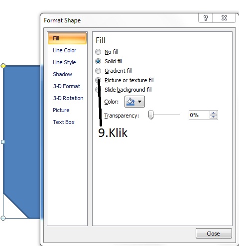Click the paint bucket fill color icon
The image size is (239, 246).
[130, 102]
